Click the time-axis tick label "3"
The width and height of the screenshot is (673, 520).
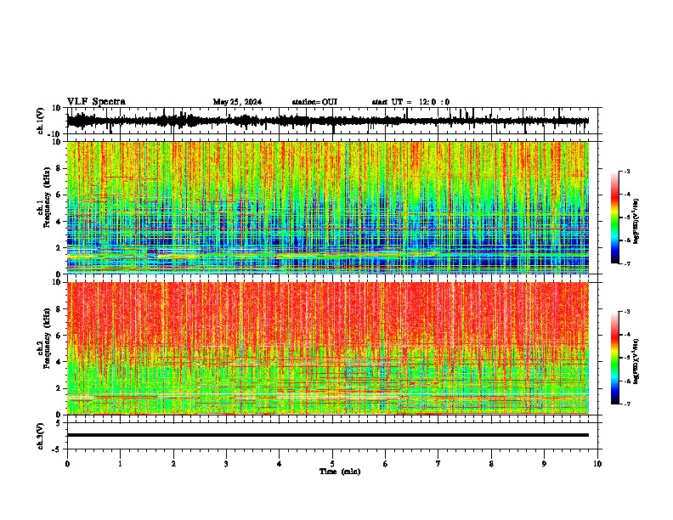click(226, 464)
